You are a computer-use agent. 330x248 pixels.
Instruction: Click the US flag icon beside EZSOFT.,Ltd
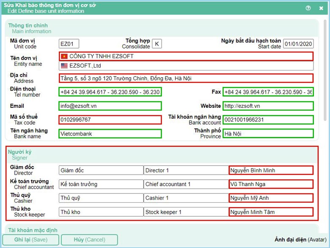64,66
